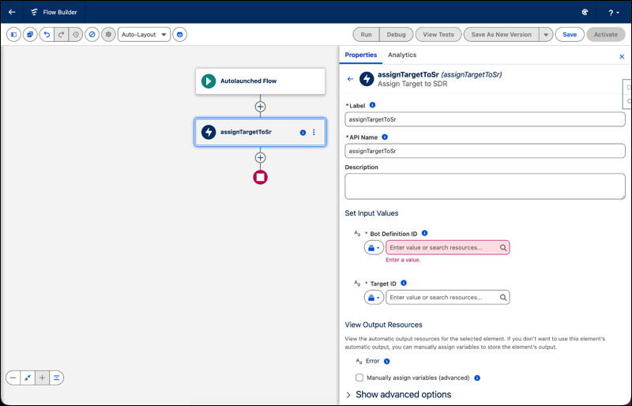
Task: Click the info icon next to Error output
Action: click(386, 361)
